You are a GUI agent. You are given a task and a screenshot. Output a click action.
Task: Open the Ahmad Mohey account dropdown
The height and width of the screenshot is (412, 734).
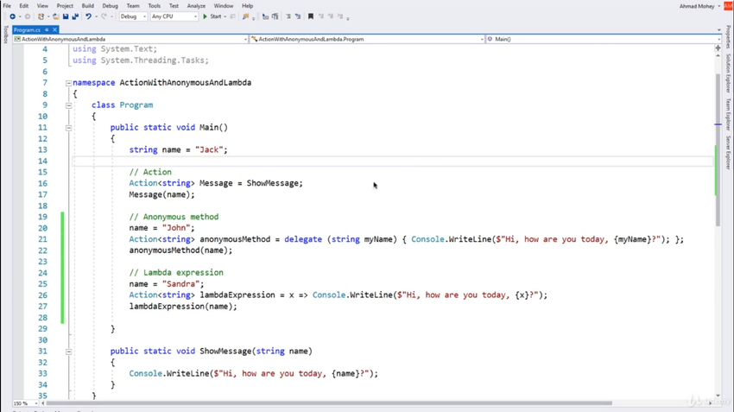pyautogui.click(x=699, y=6)
